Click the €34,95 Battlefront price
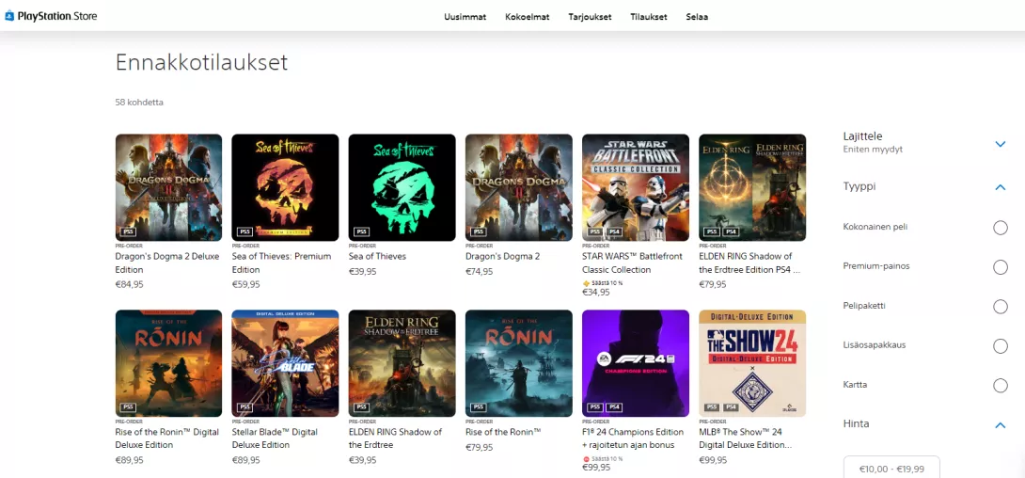1025x478 pixels. click(x=596, y=293)
